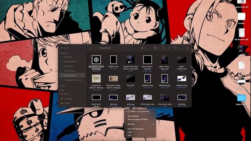This screenshot has height=141, width=251.
Task: Select the white.jpg file
Action: [130, 98]
